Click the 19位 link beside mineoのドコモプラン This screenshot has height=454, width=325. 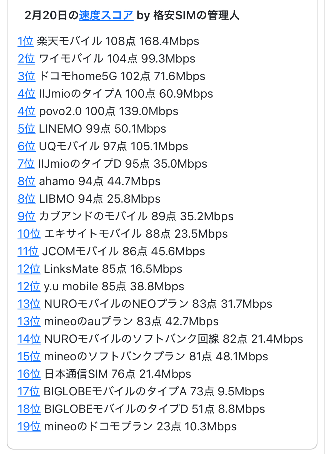click(x=29, y=427)
